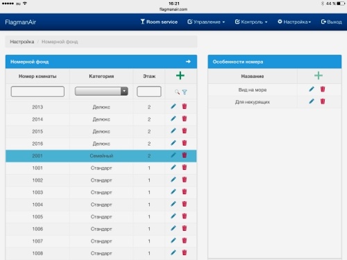Sort by Категория column header
Screen dimensions: 347x260
coord(101,76)
